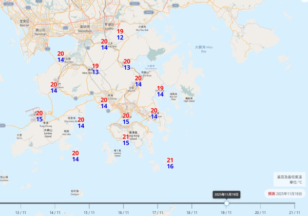
Task: Click the 南山区 Nanshan map label
Action: coord(41,32)
